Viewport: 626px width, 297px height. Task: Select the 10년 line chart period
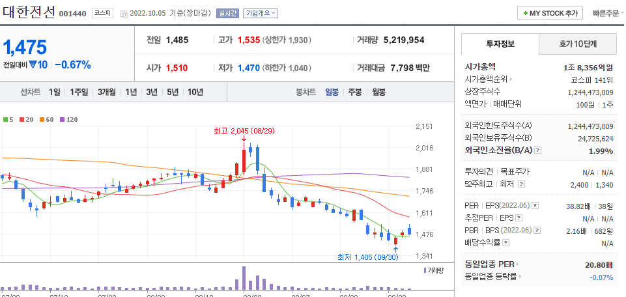[195, 92]
